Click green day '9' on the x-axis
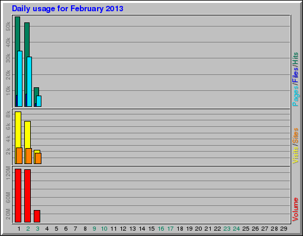The image size is (303, 236). point(94,229)
